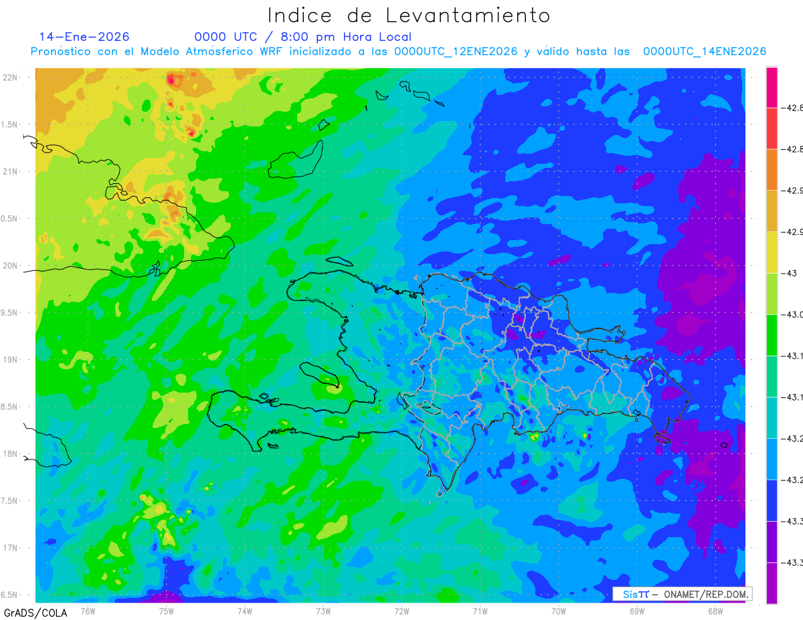This screenshot has width=803, height=620.
Task: Select the yellow-green swatch on the legend
Action: [x=772, y=294]
